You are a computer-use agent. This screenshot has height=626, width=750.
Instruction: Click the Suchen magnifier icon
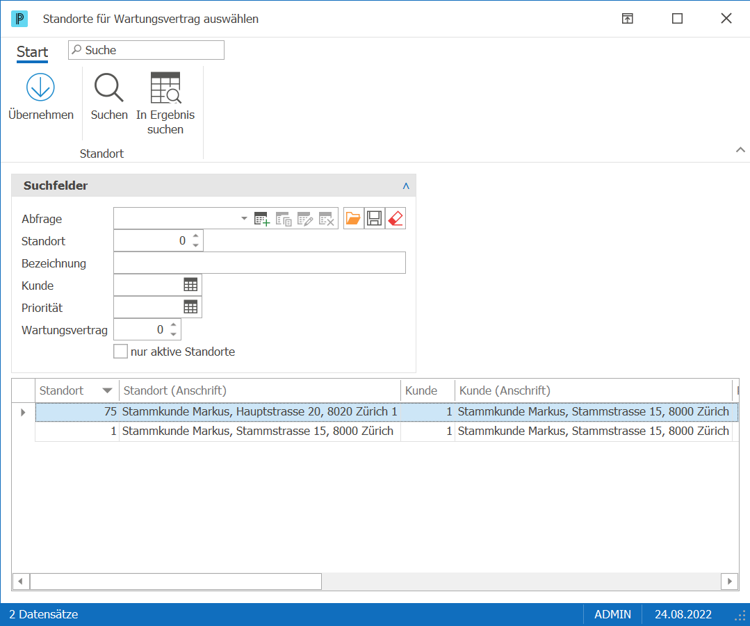click(x=109, y=88)
